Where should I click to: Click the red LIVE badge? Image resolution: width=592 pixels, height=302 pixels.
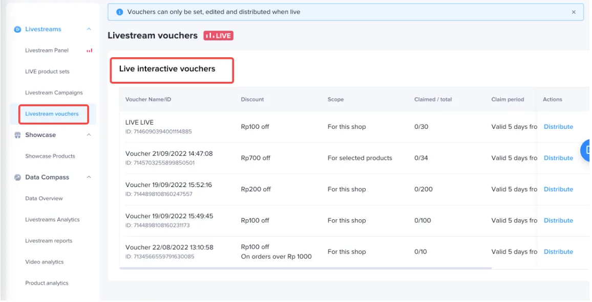[x=218, y=36]
